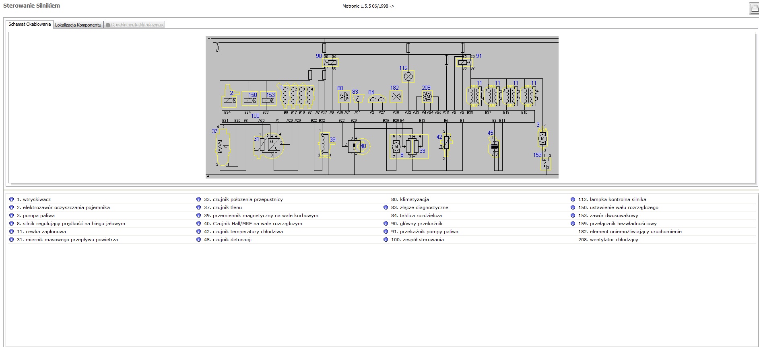Click the fuel pump motor symbol 3 in diagram
Image resolution: width=759 pixels, height=347 pixels.
[x=542, y=139]
